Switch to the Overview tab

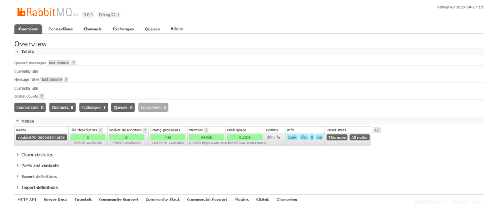28,29
